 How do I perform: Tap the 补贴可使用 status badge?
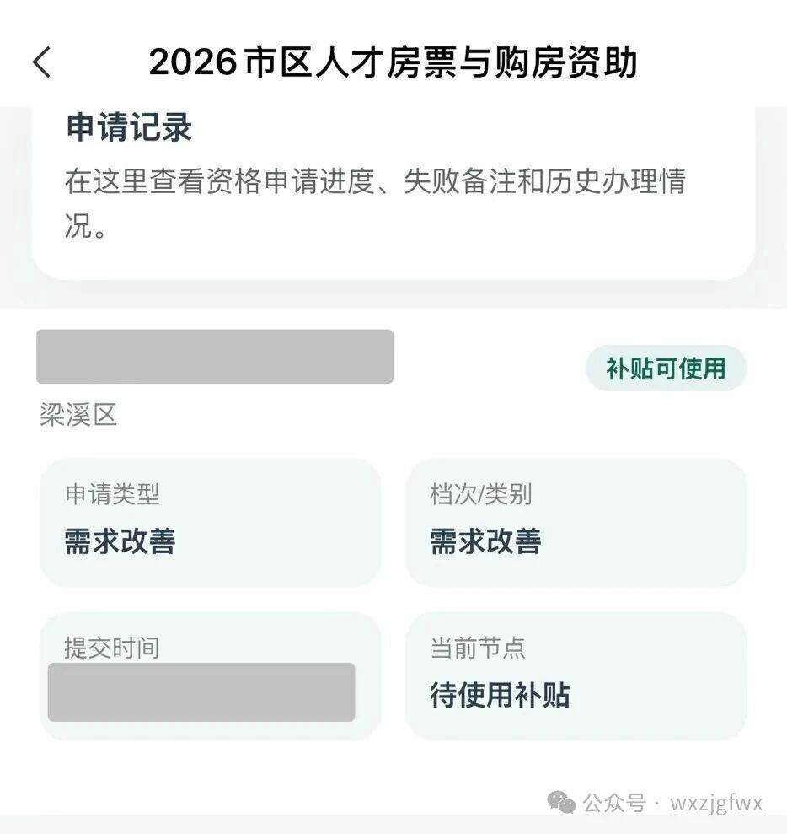tap(666, 369)
